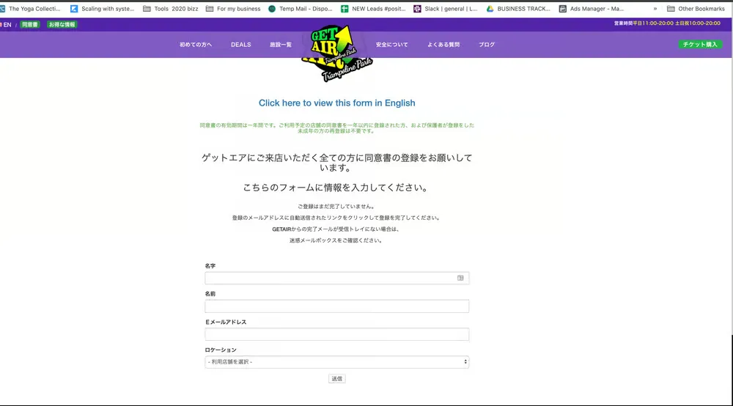This screenshot has height=406, width=733.
Task: Click the business hours text in the top bar
Action: [x=667, y=23]
